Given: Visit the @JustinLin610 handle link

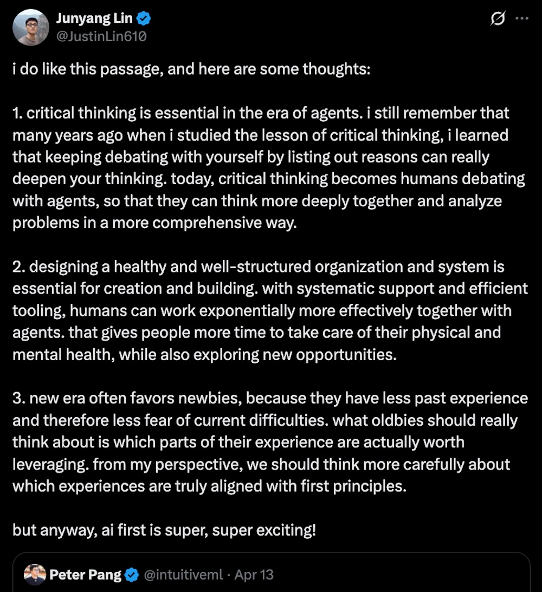Looking at the screenshot, I should (x=101, y=36).
